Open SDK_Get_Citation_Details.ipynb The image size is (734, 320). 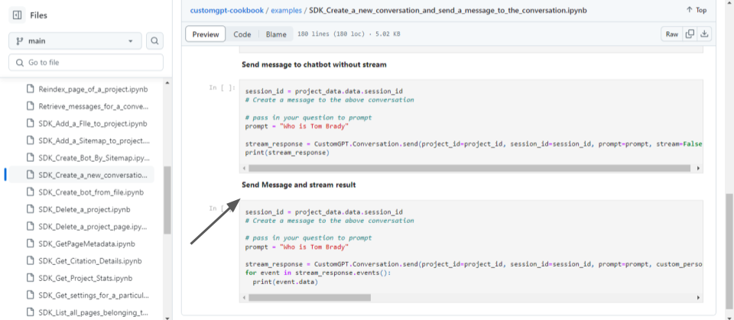click(x=90, y=261)
